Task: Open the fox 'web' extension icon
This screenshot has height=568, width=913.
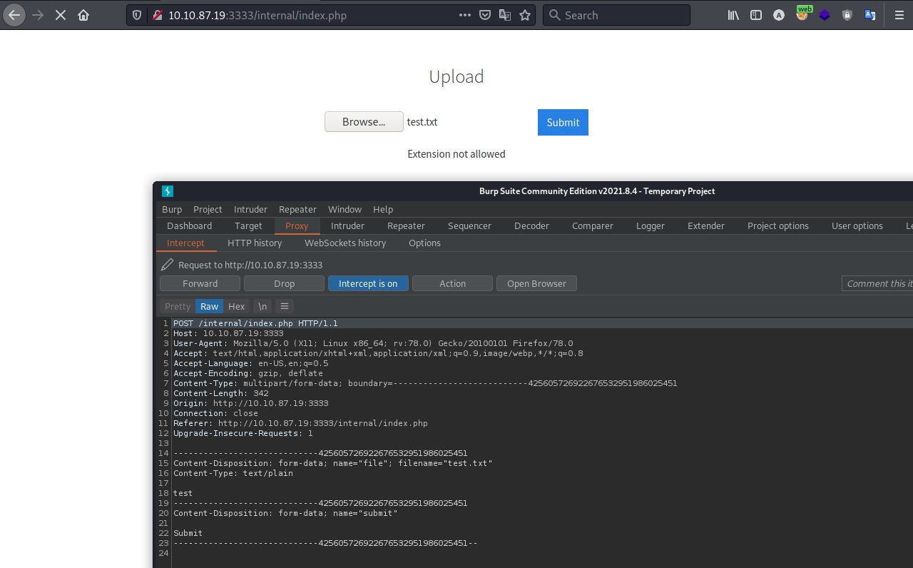Action: (802, 14)
